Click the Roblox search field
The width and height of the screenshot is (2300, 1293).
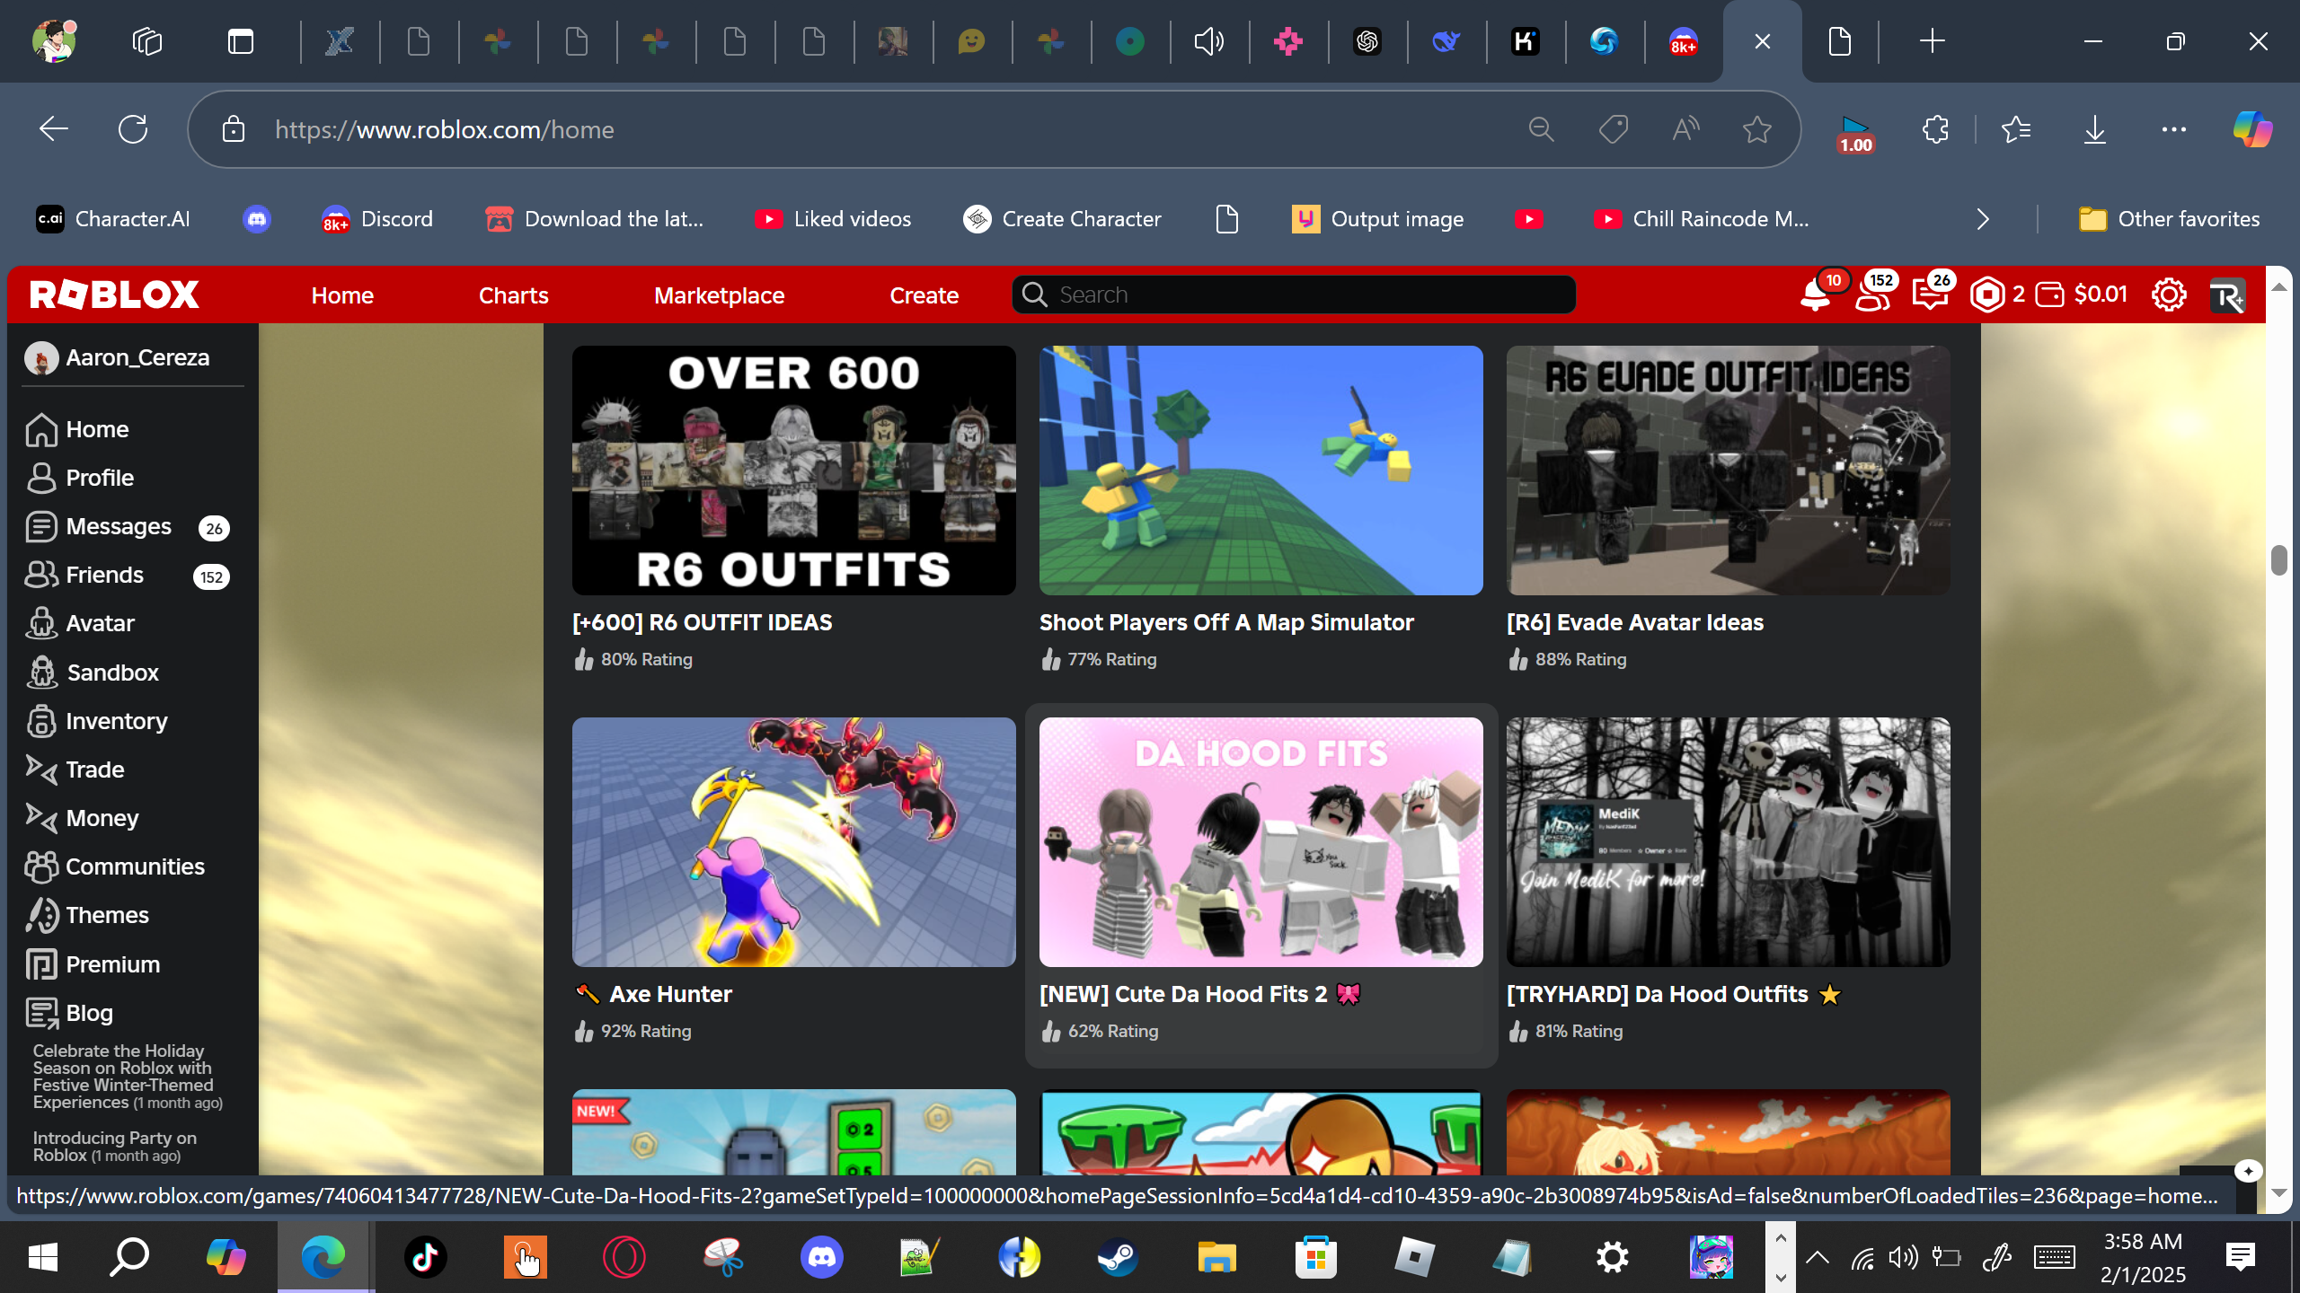tap(1294, 295)
